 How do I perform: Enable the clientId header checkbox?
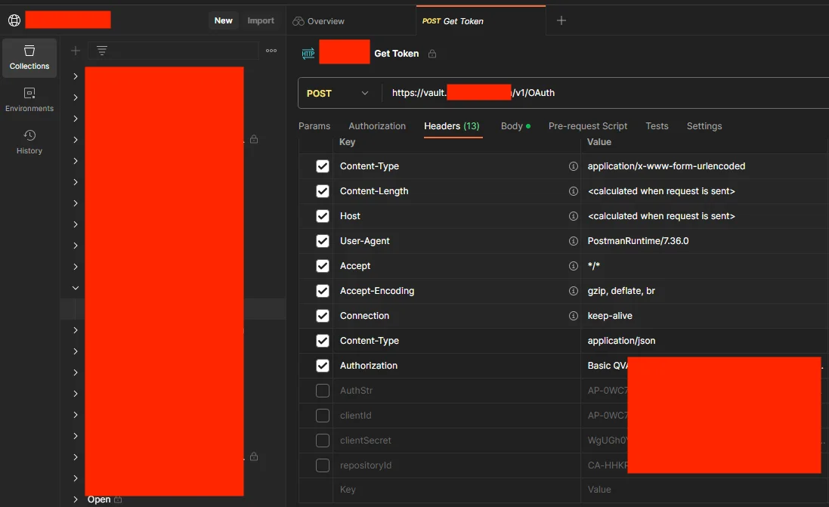(x=323, y=415)
